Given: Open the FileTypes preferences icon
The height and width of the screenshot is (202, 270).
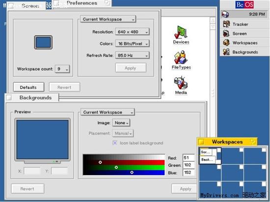Looking at the screenshot, I should 181,60.
